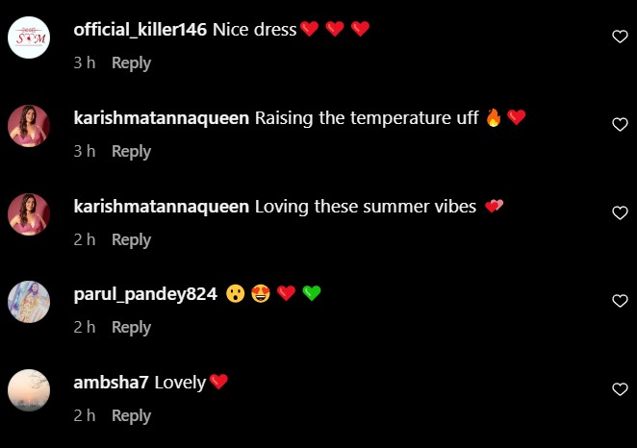Open official_killer146's profile picture

tap(29, 37)
